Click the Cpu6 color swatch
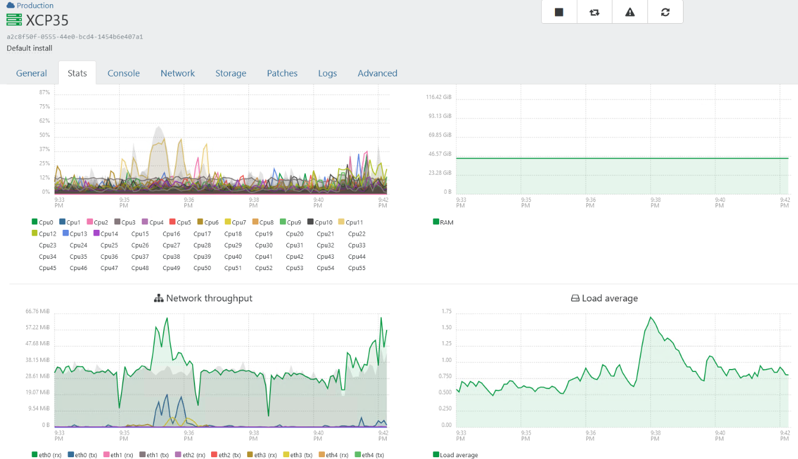Viewport: 798px width, 459px height. [x=200, y=222]
